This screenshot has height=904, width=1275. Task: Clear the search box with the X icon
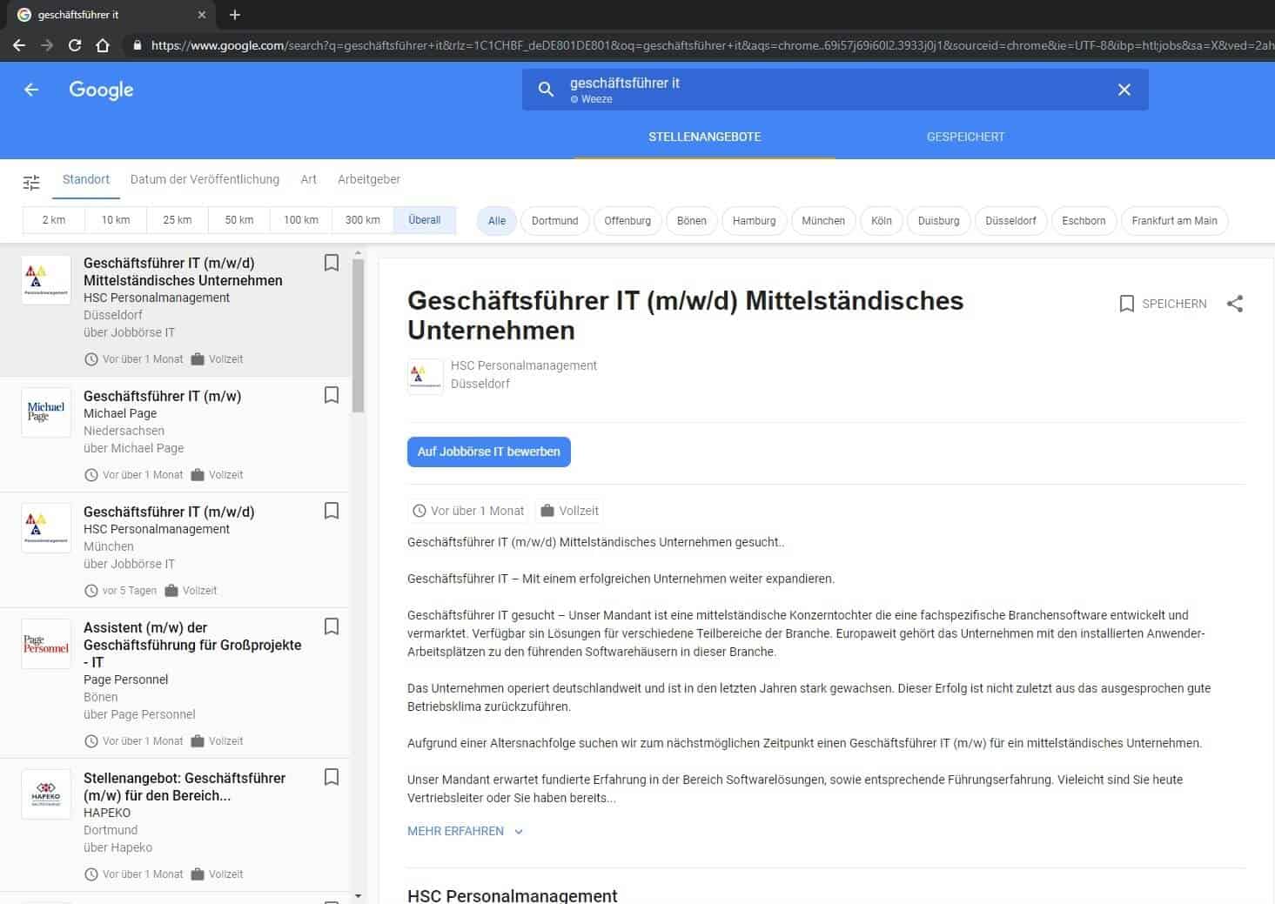tap(1124, 90)
